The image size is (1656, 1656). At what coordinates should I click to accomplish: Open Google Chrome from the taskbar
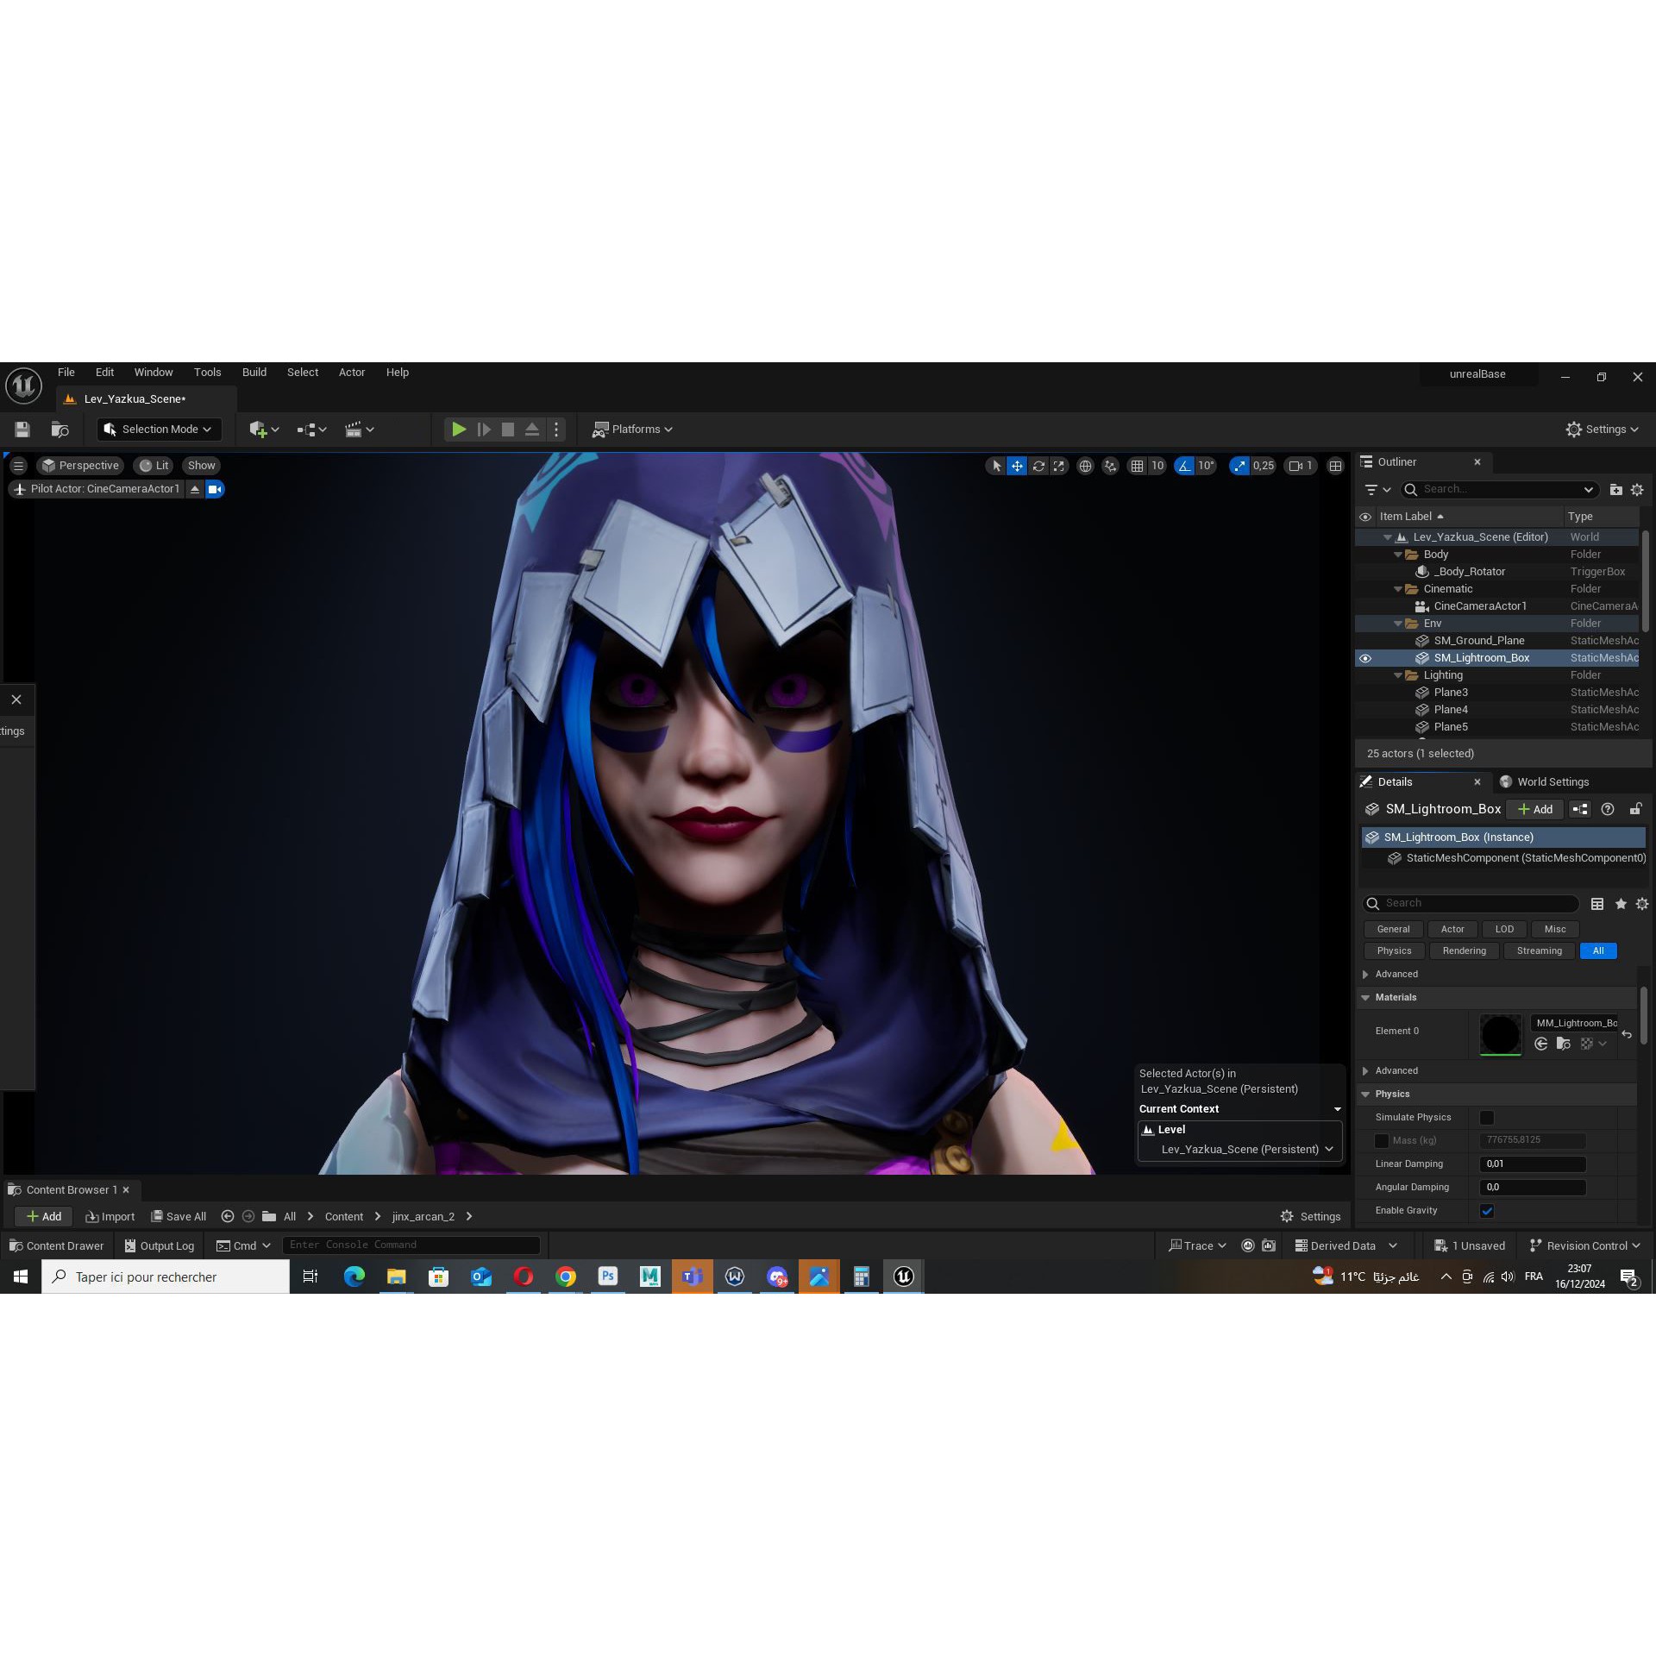(x=566, y=1276)
